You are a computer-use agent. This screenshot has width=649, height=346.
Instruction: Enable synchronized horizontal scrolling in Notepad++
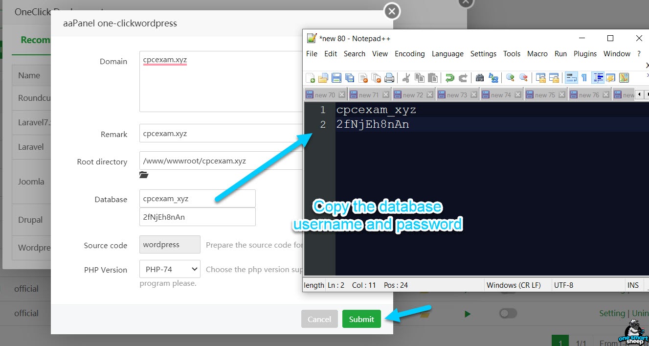(554, 78)
